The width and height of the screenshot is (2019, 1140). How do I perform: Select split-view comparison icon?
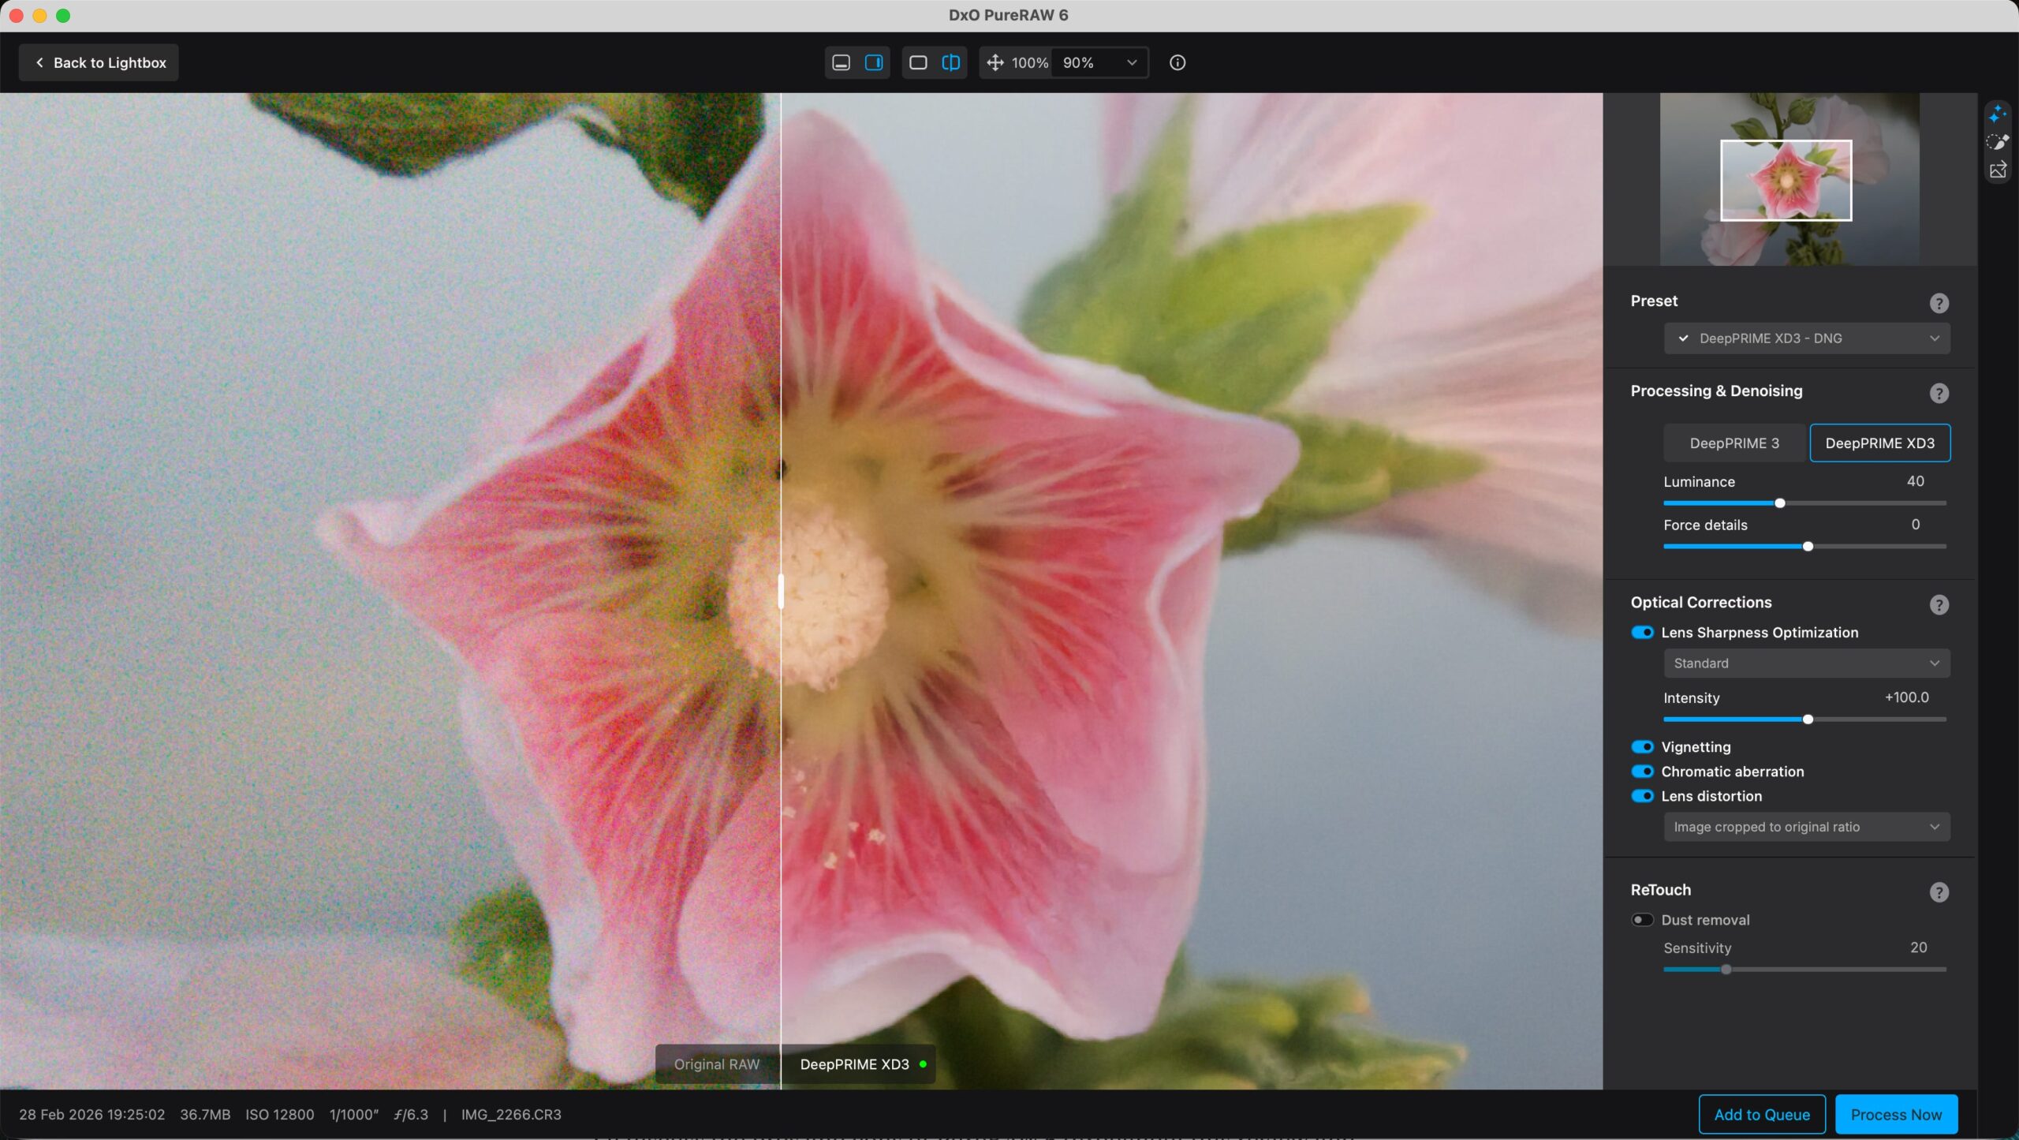951,62
